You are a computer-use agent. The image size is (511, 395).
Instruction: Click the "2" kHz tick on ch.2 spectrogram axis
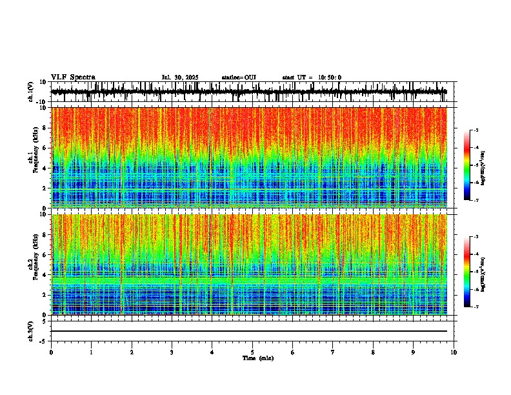point(45,295)
